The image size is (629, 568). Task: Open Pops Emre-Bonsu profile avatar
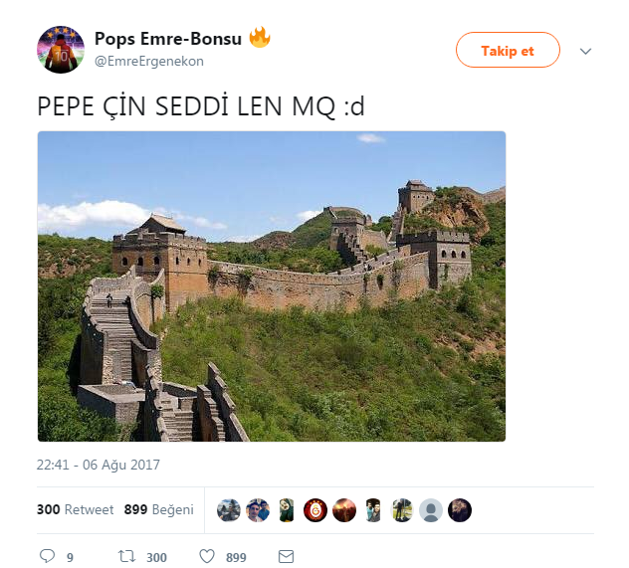[x=61, y=50]
